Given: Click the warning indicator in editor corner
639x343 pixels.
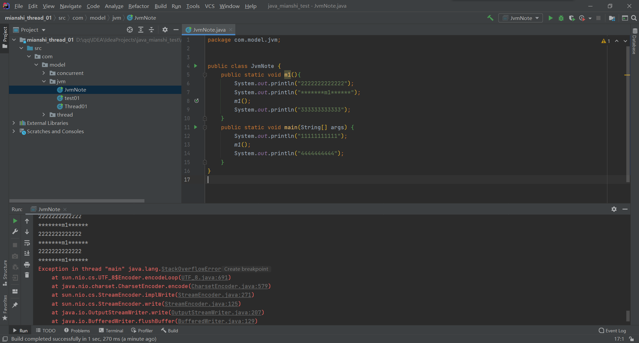Looking at the screenshot, I should pyautogui.click(x=606, y=41).
